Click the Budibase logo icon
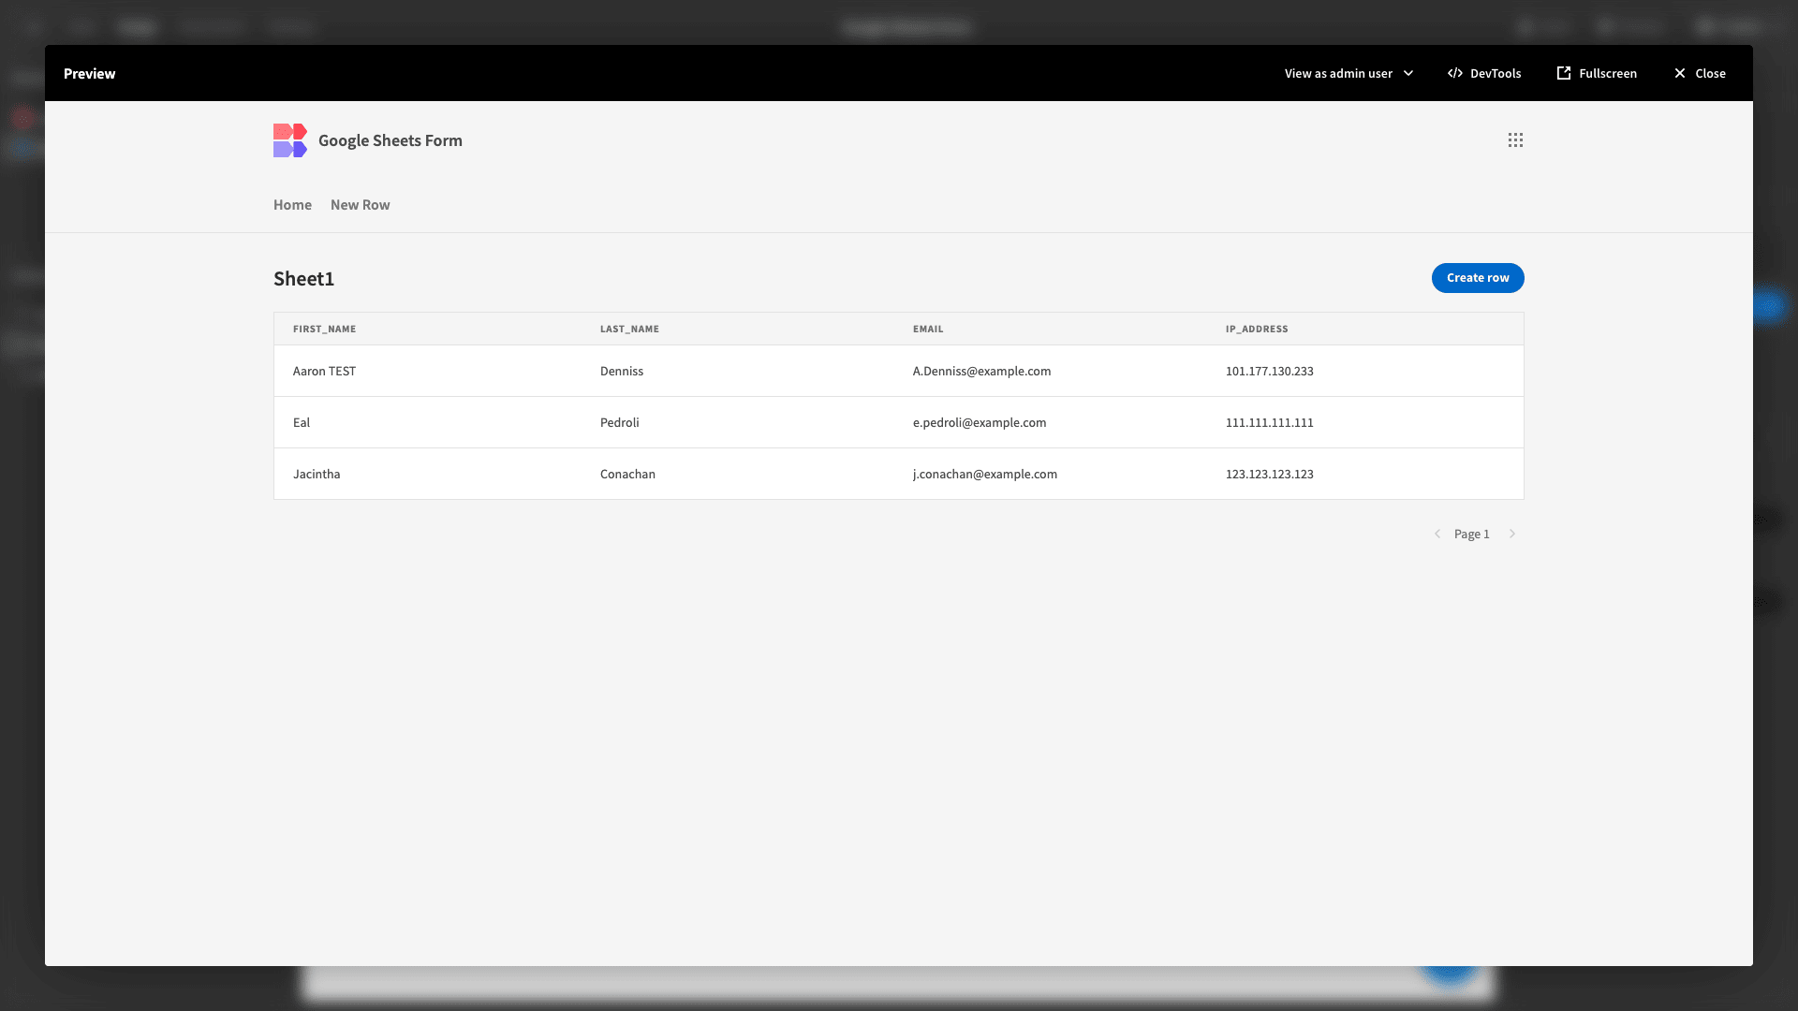The image size is (1798, 1011). [289, 140]
